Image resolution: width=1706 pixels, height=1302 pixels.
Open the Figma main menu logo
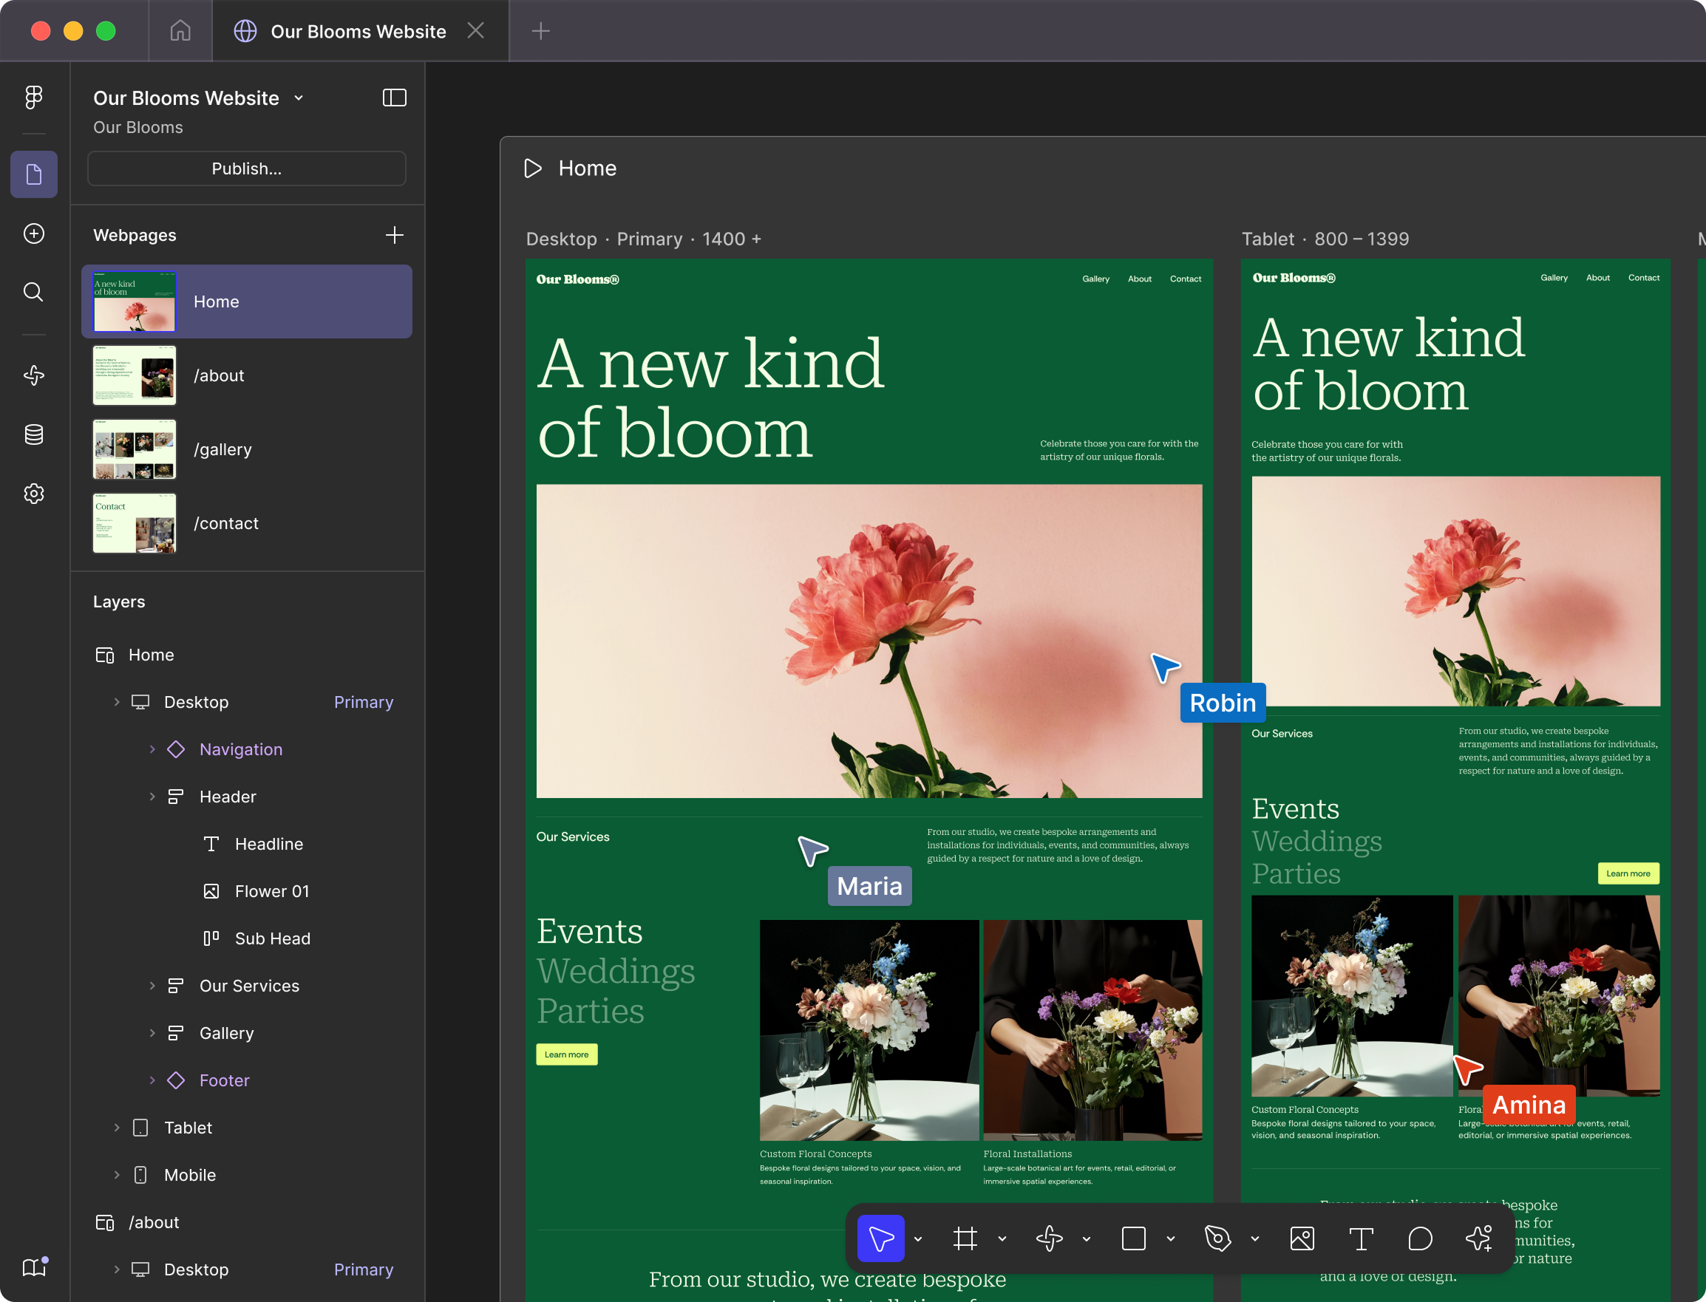point(33,97)
